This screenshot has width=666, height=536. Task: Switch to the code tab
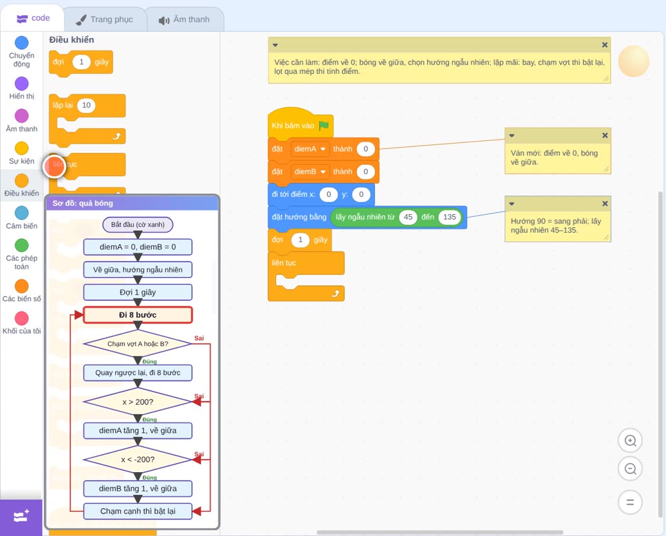[x=33, y=18]
